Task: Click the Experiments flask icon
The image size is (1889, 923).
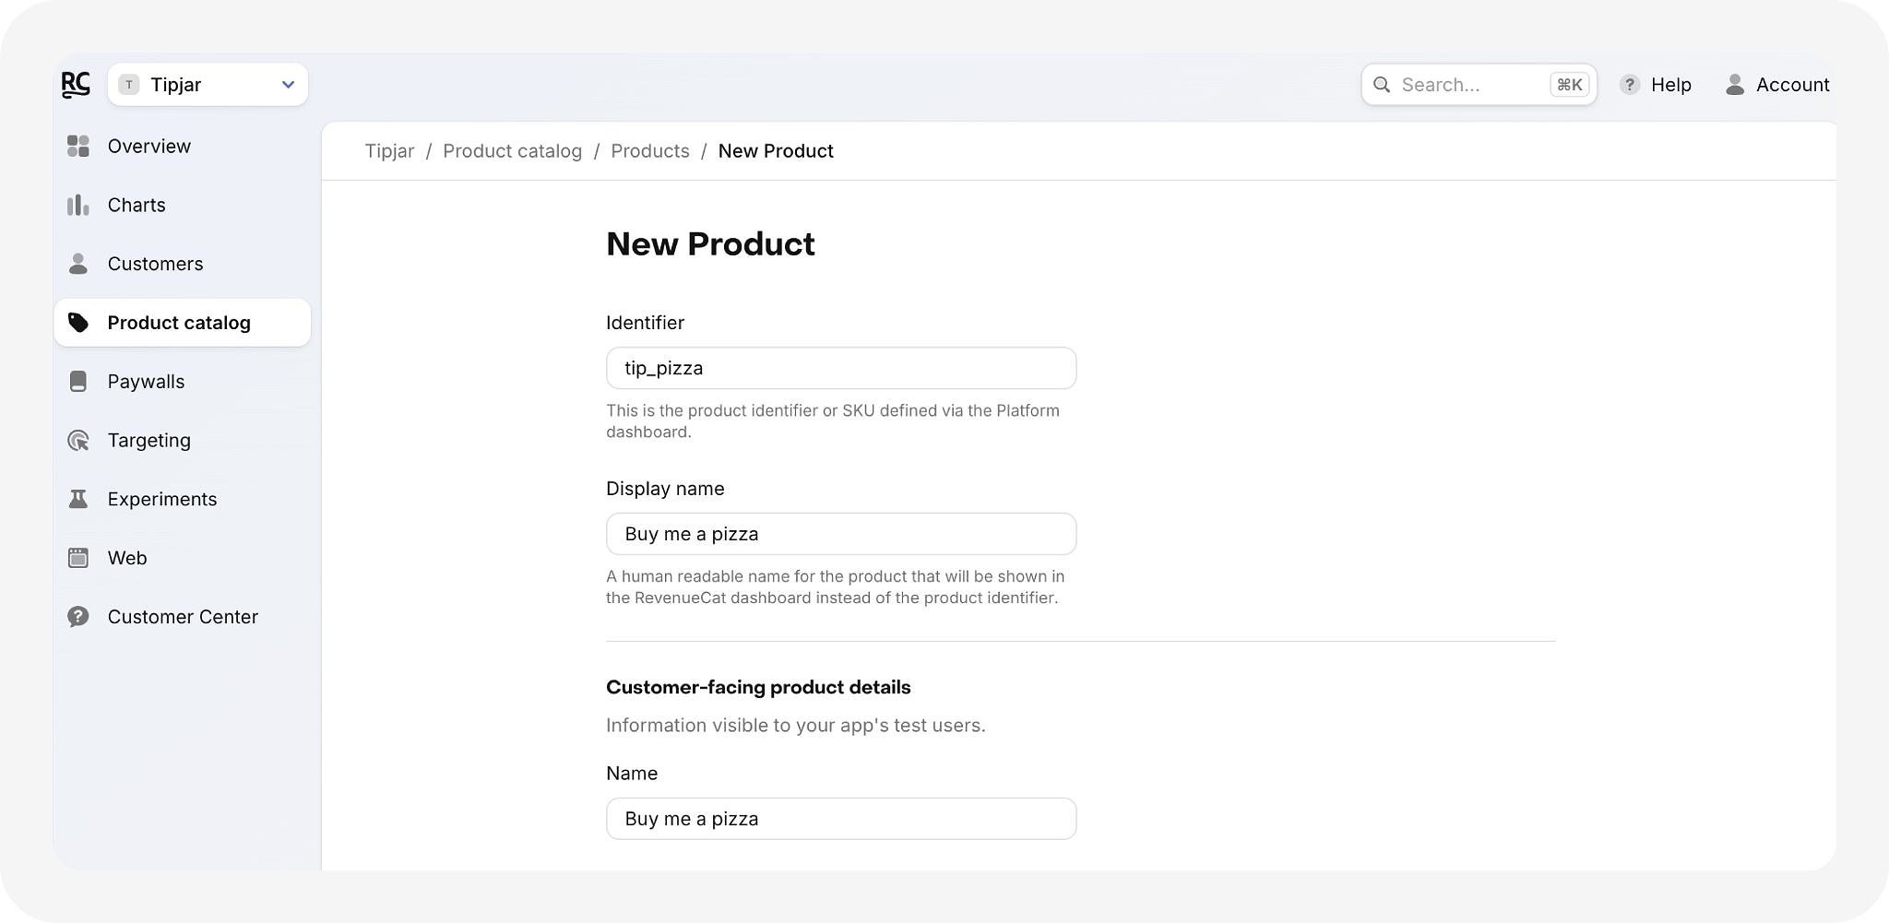Action: point(78,499)
